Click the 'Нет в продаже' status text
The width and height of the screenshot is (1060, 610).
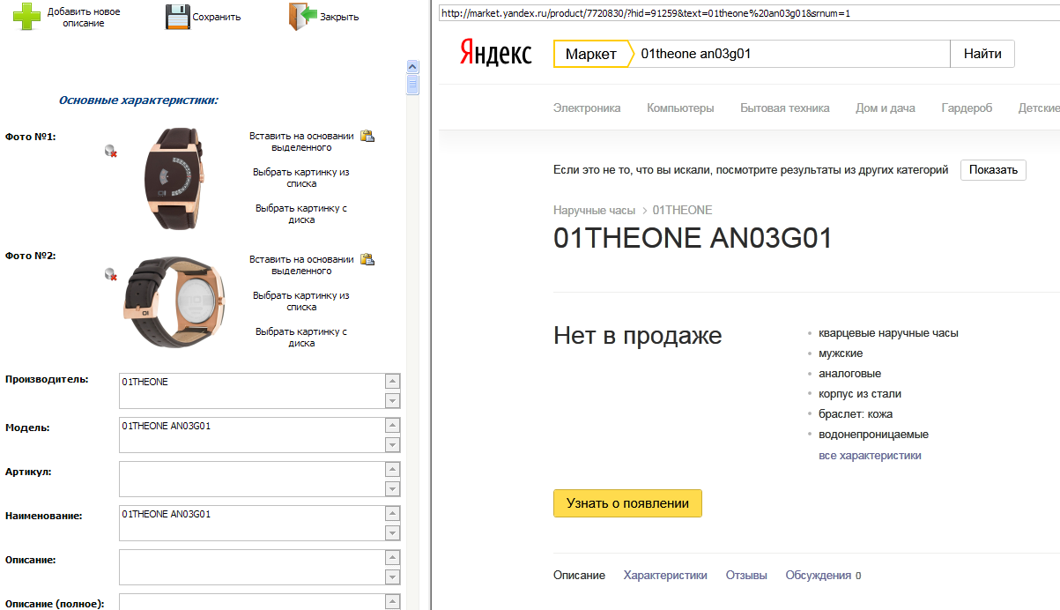pyautogui.click(x=638, y=336)
